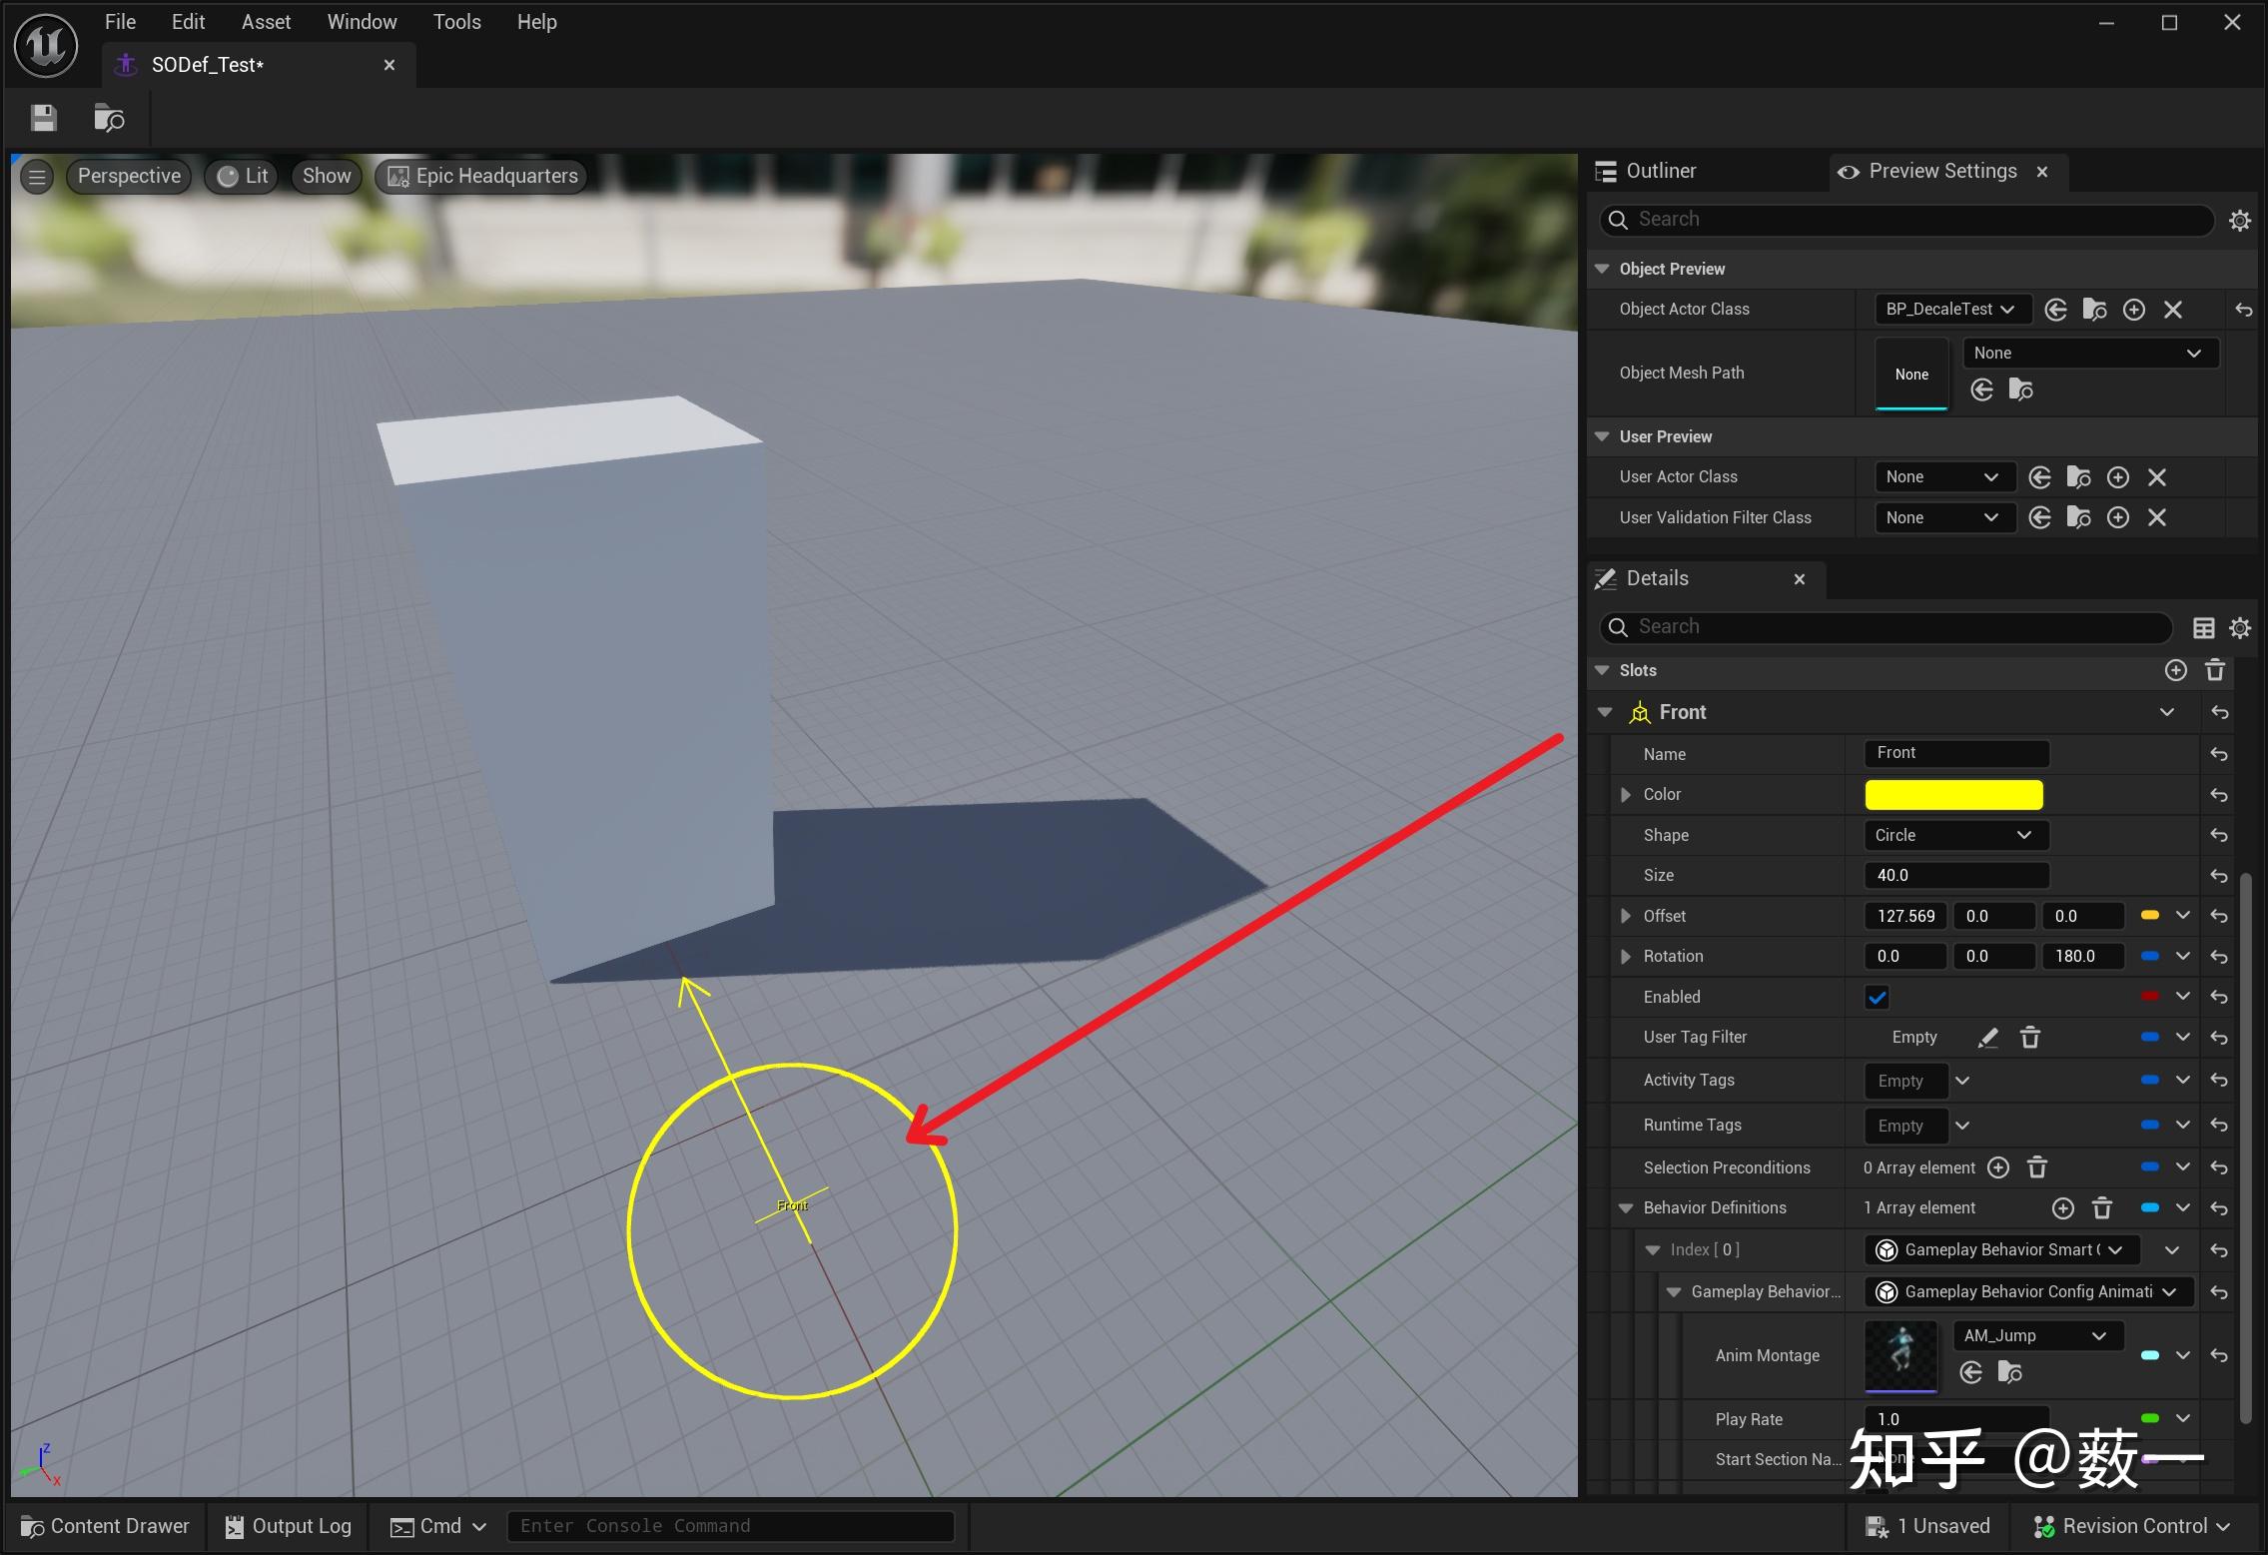Switch to the Outliner tab

tap(1660, 171)
